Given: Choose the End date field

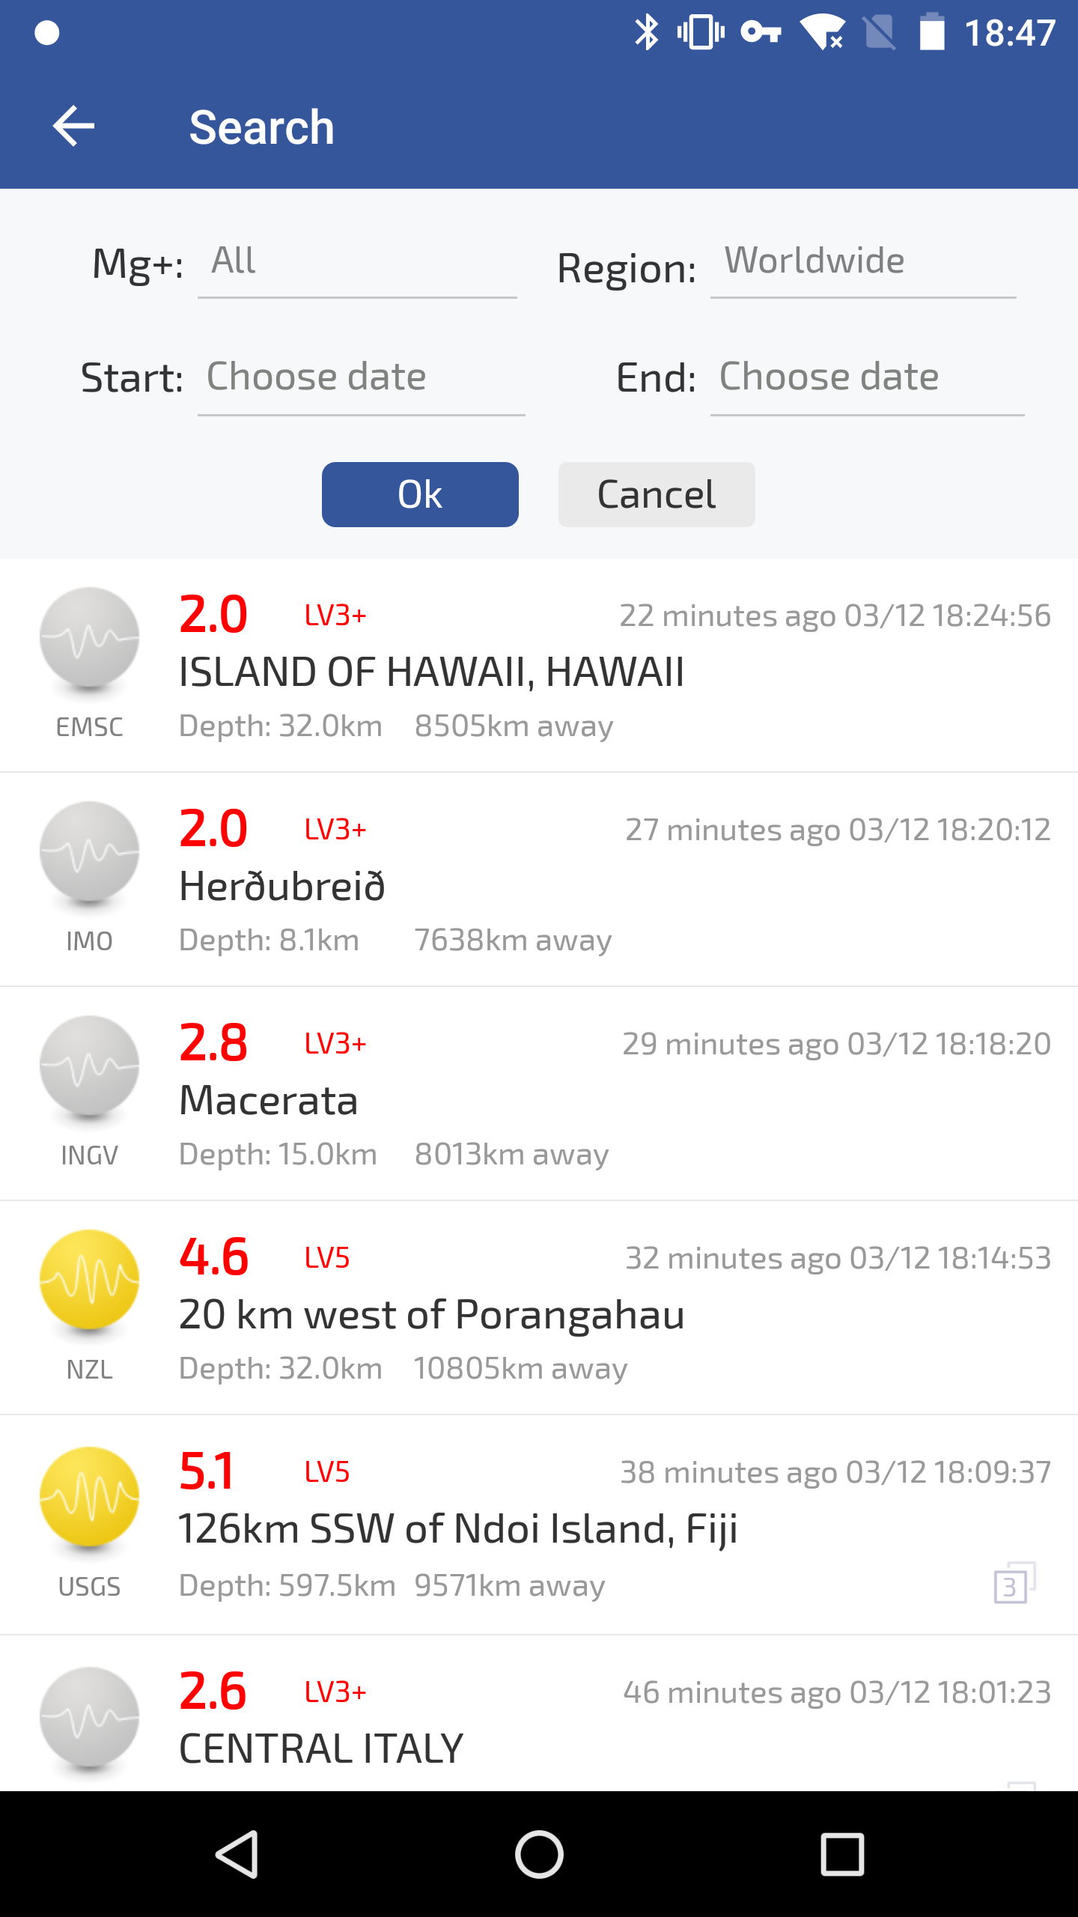Looking at the screenshot, I should 867,377.
